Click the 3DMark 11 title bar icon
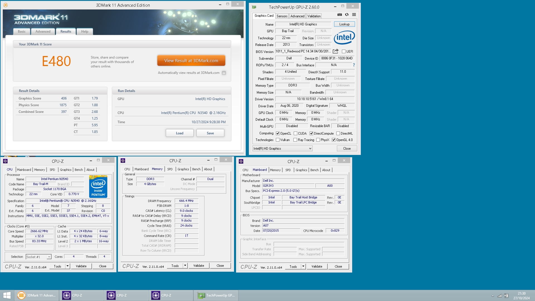Image resolution: width=535 pixels, height=301 pixels. [6, 5]
